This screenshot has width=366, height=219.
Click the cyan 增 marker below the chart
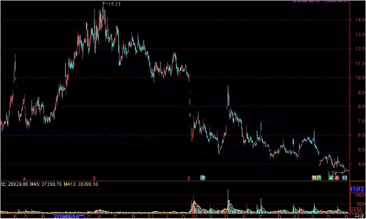(x=202, y=178)
